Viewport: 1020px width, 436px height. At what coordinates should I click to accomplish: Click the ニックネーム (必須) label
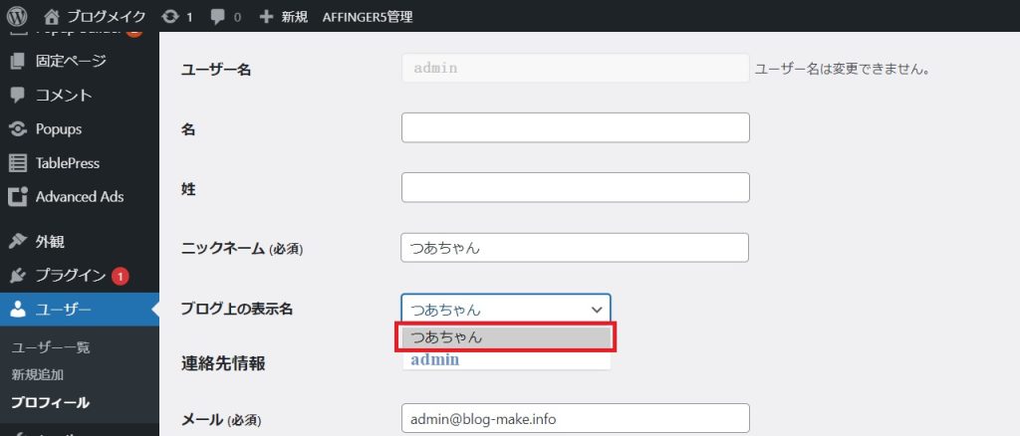pos(242,248)
